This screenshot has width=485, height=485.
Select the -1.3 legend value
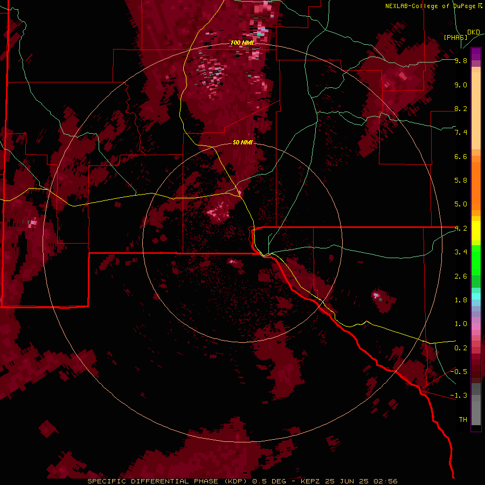(x=459, y=396)
